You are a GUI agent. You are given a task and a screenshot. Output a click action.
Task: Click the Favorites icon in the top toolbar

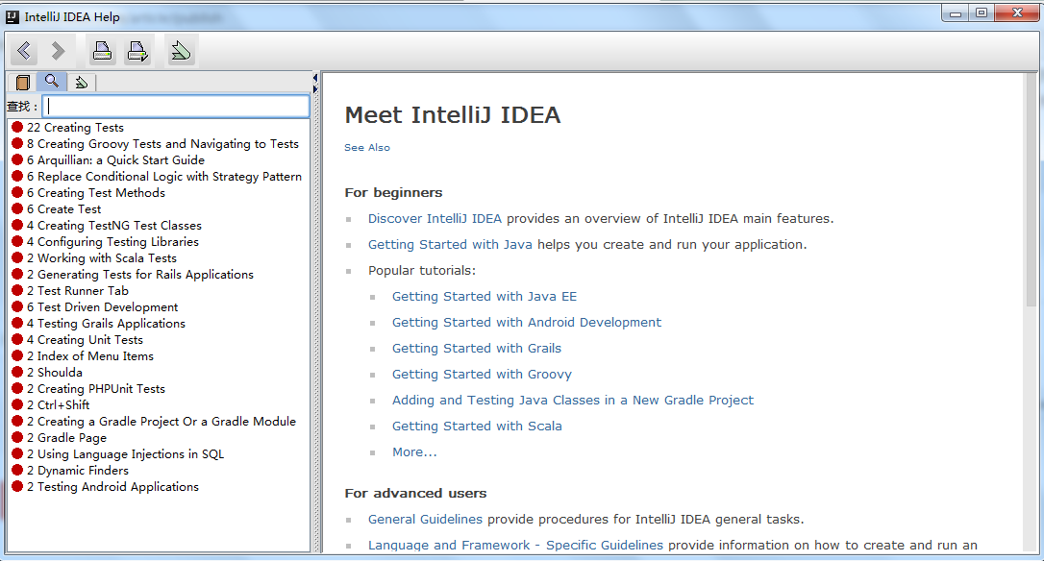(x=180, y=51)
